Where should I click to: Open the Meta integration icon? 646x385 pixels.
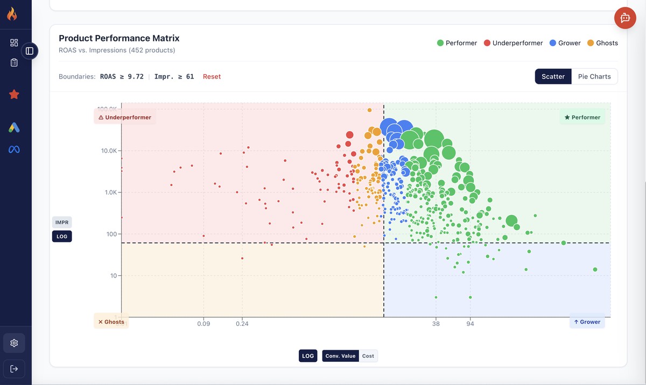click(x=14, y=149)
